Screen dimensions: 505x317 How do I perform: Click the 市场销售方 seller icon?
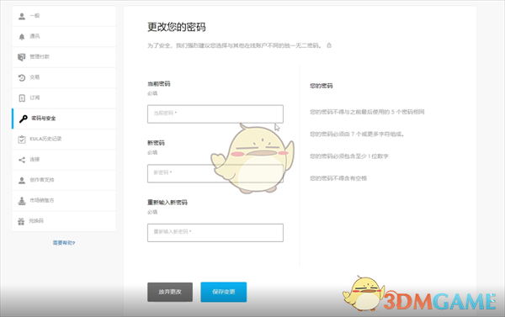[22, 201]
